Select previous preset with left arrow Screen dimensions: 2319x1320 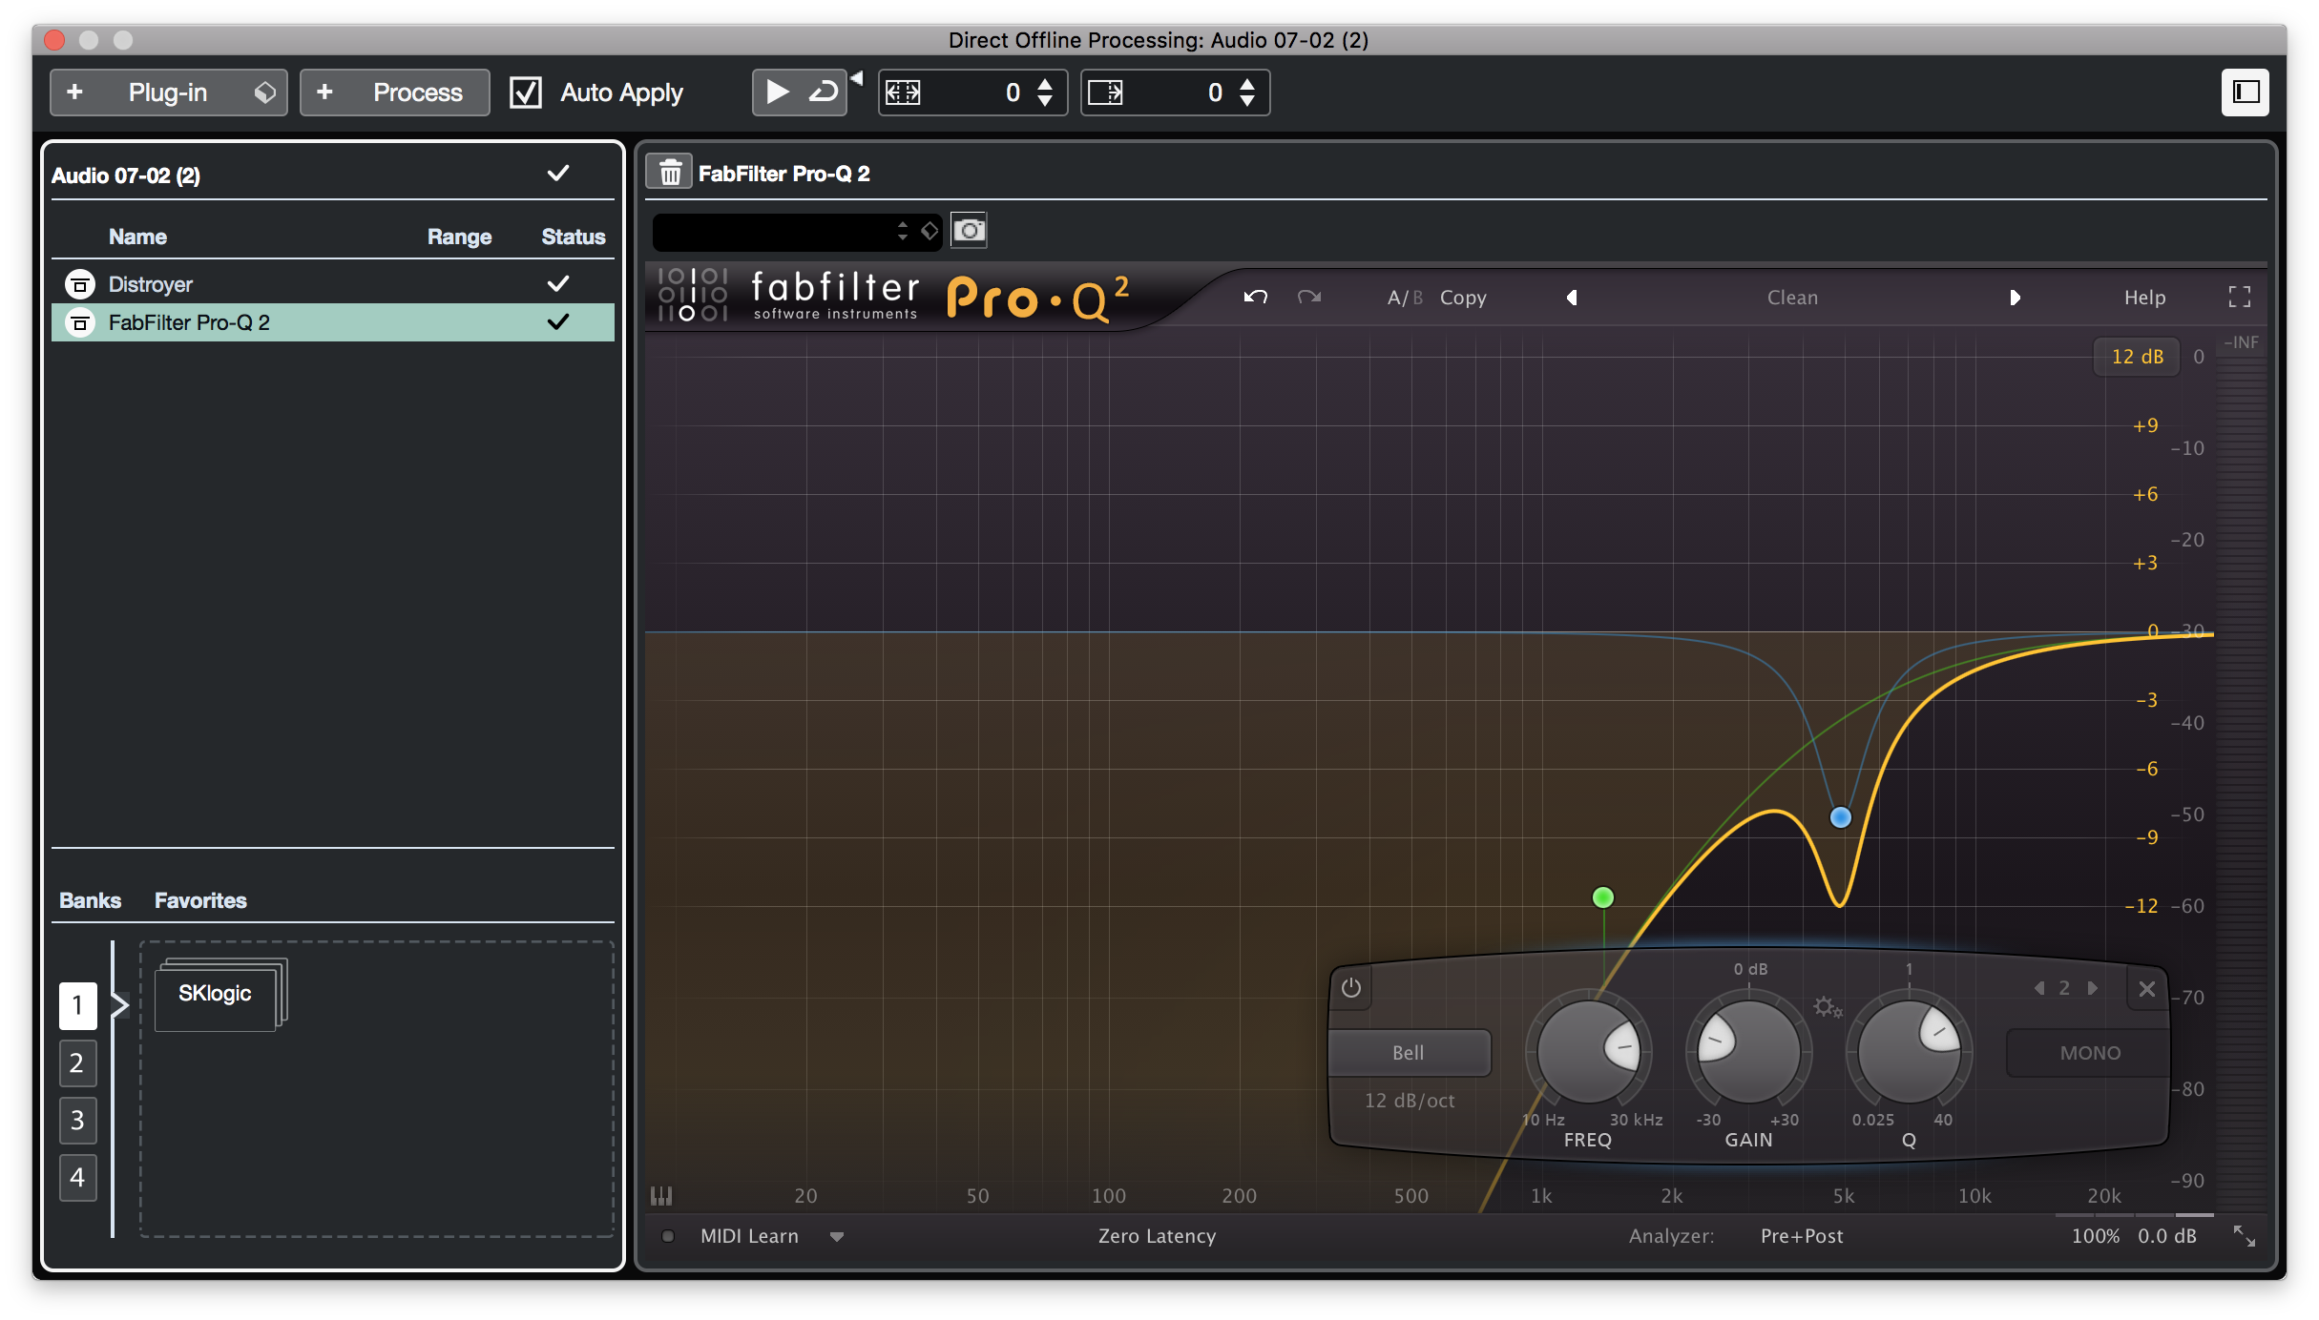[x=1572, y=298]
